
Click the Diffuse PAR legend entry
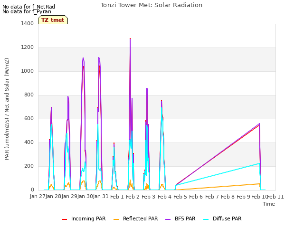click(222, 218)
